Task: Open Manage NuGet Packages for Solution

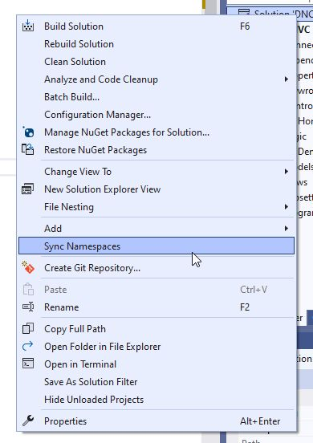Action: click(156, 132)
